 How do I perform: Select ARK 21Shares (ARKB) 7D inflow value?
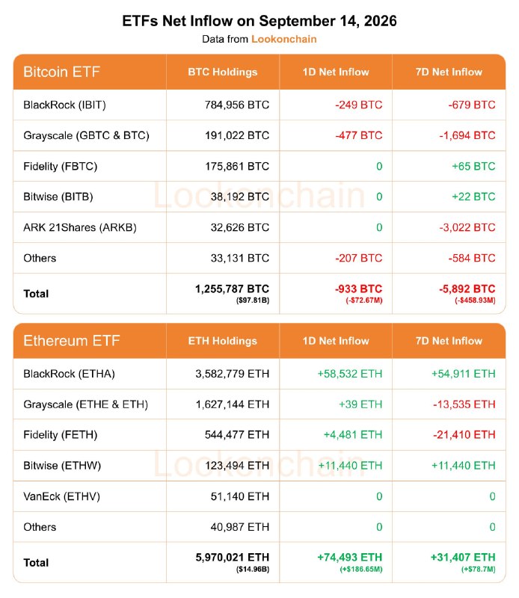[x=467, y=228]
